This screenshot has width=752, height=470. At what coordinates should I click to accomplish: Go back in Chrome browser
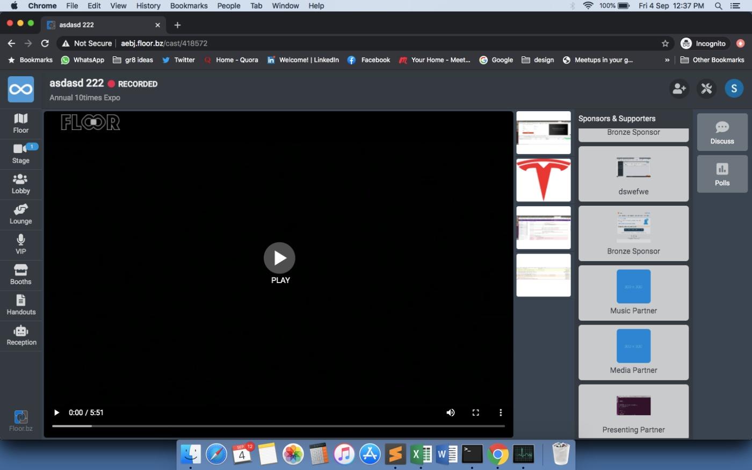11,44
